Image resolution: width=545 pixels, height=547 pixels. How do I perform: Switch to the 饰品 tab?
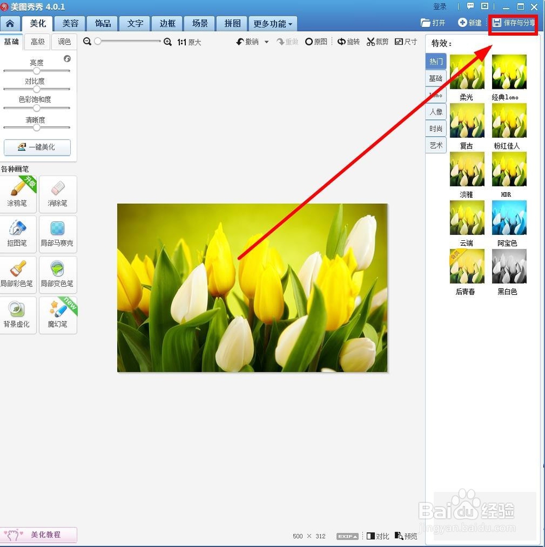pyautogui.click(x=102, y=24)
